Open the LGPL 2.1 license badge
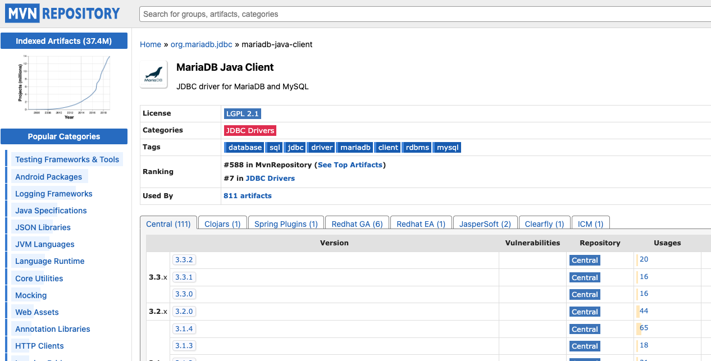 tap(242, 113)
